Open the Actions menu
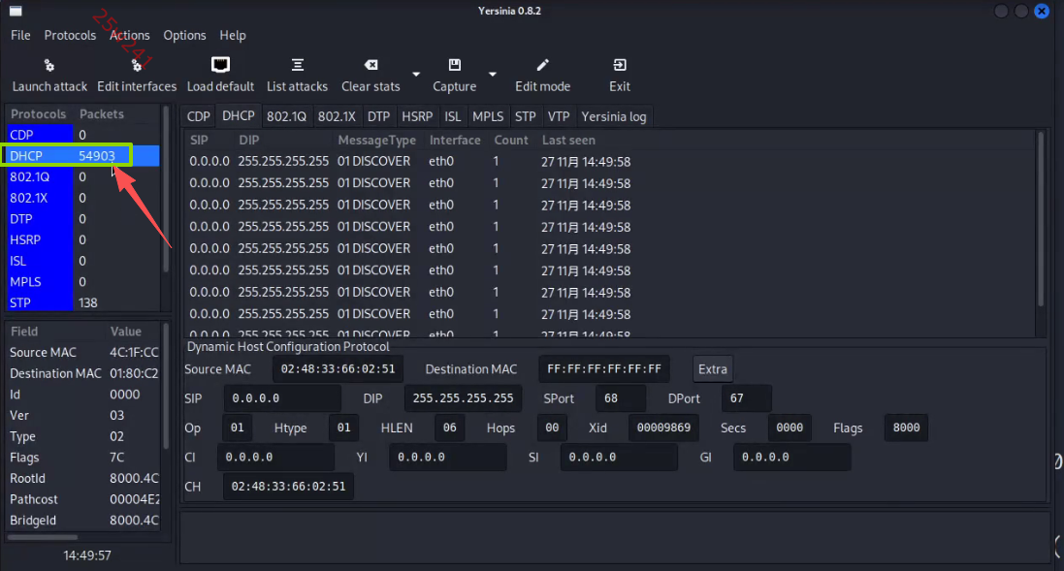The image size is (1064, 571). [130, 35]
